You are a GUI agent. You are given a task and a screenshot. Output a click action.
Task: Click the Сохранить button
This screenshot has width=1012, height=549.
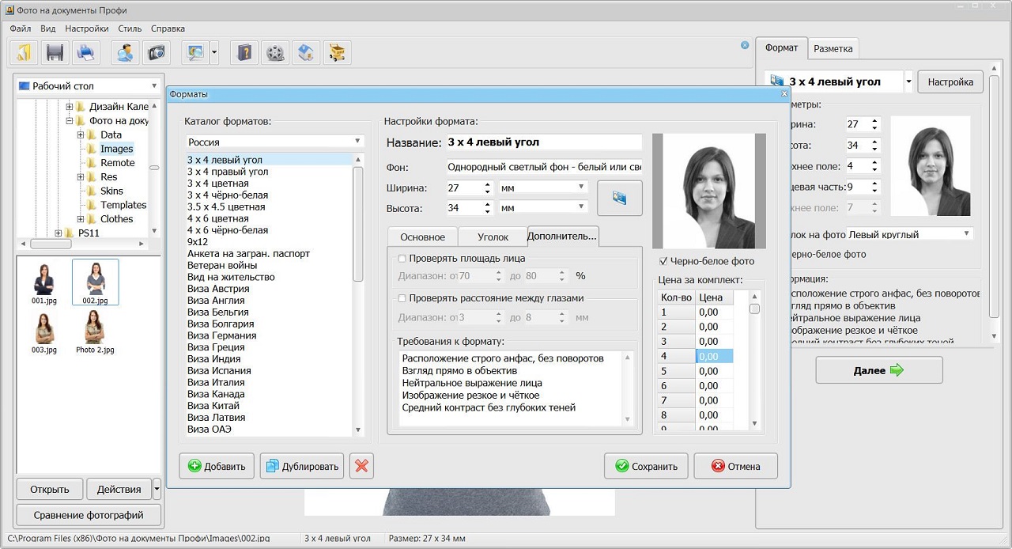click(646, 466)
